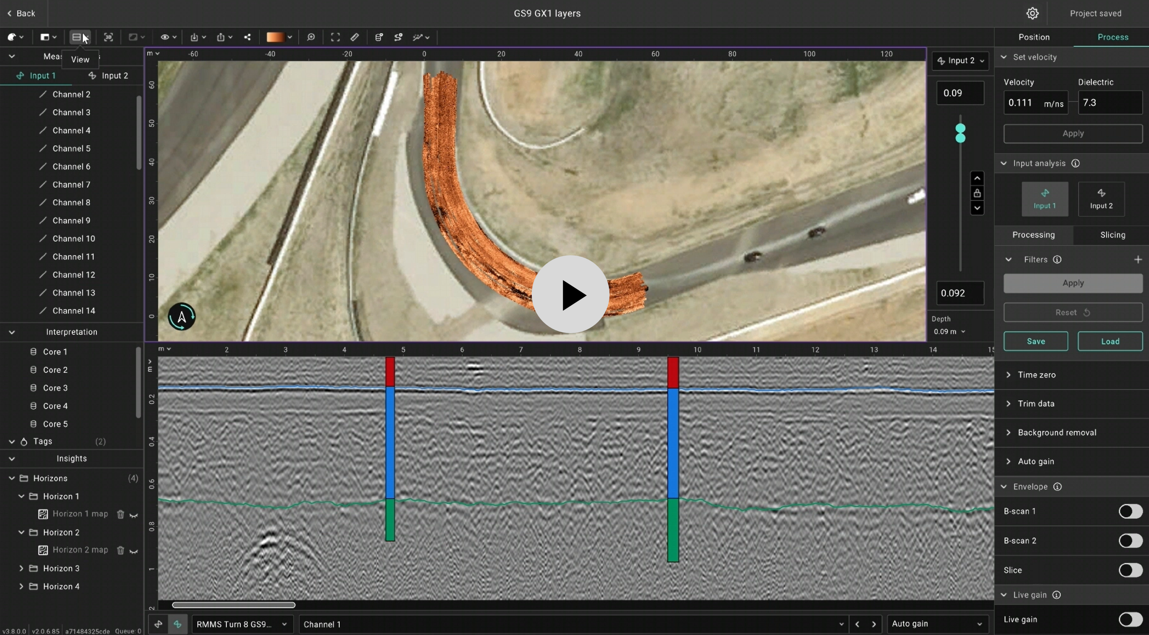Screen dimensions: 1149x635
Task: Click the Load filters button
Action: (x=1110, y=341)
